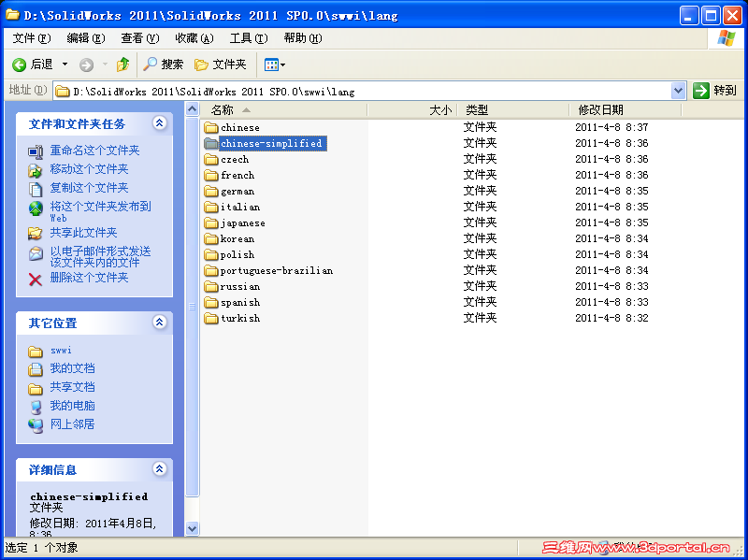Viewport: 748px width, 560px height.
Task: Open the Search (搜索) toolbar button
Action: pos(163,65)
